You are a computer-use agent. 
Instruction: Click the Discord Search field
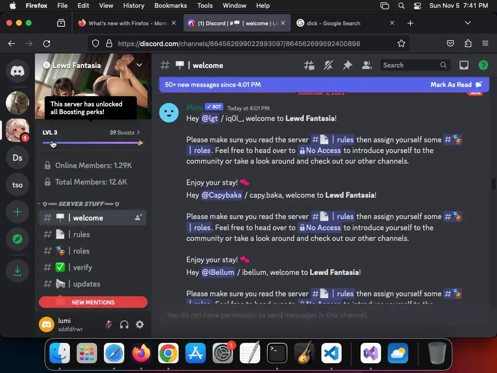[x=414, y=66]
